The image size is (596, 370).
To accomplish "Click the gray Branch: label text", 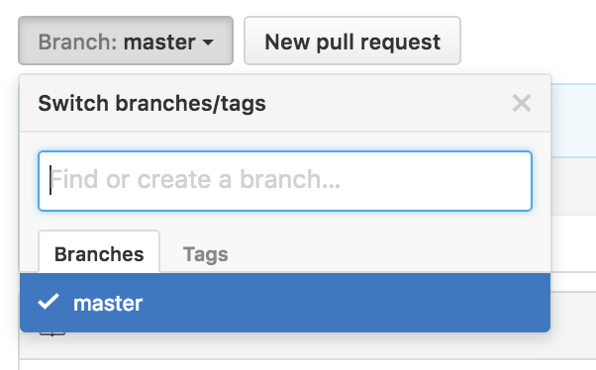I will pos(77,42).
